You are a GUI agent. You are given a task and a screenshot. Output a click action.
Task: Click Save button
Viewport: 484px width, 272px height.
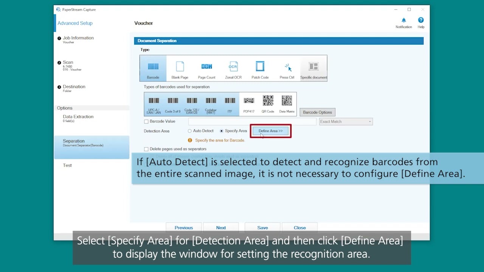pos(262,228)
